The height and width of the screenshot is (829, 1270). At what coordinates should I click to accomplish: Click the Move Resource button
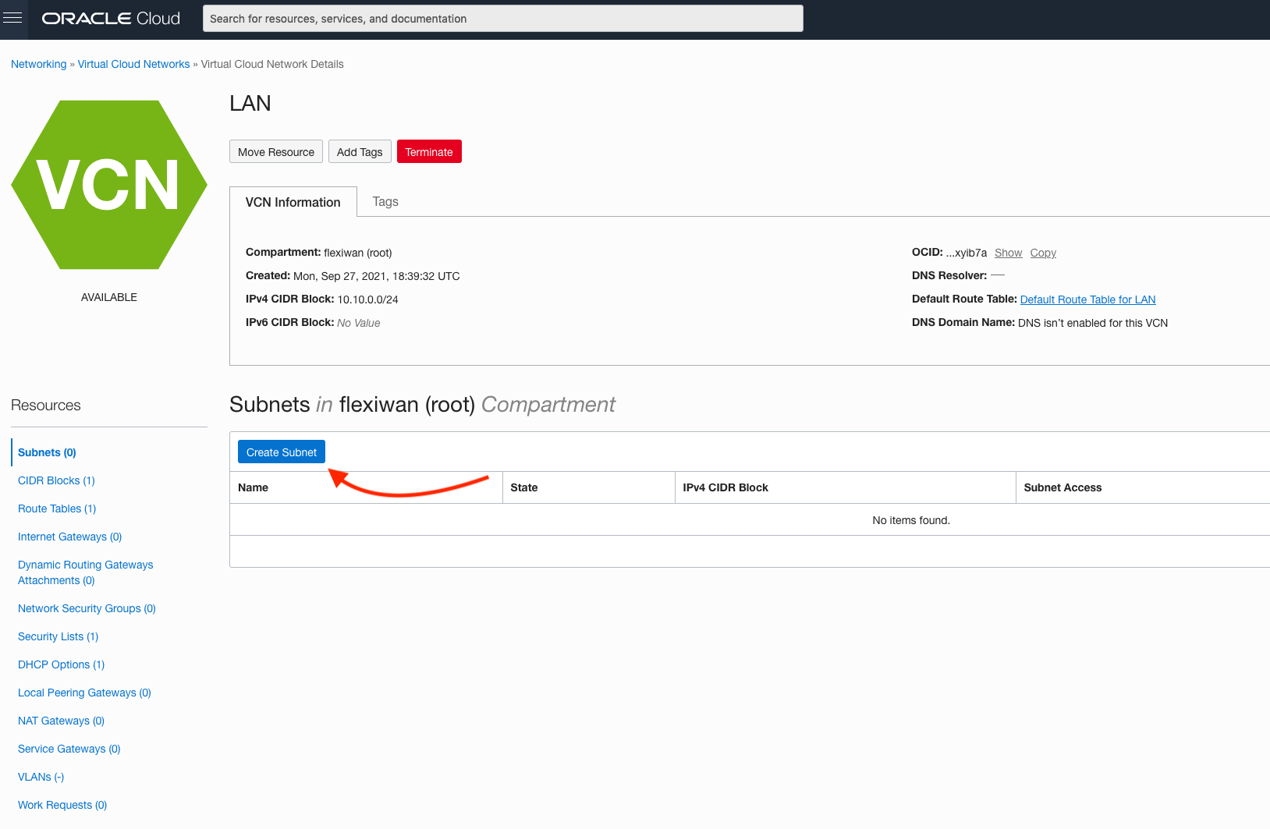tap(276, 152)
